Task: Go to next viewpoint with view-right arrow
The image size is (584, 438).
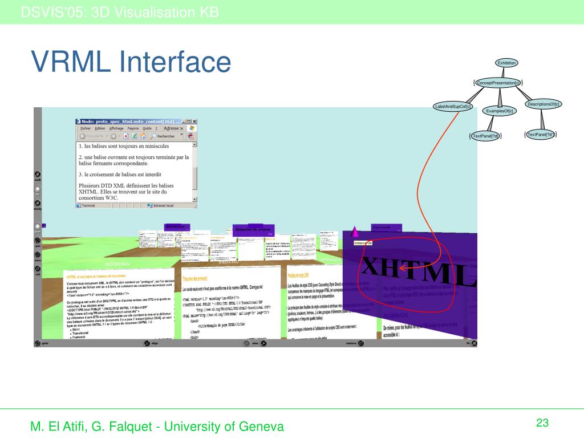Action: pos(263,343)
